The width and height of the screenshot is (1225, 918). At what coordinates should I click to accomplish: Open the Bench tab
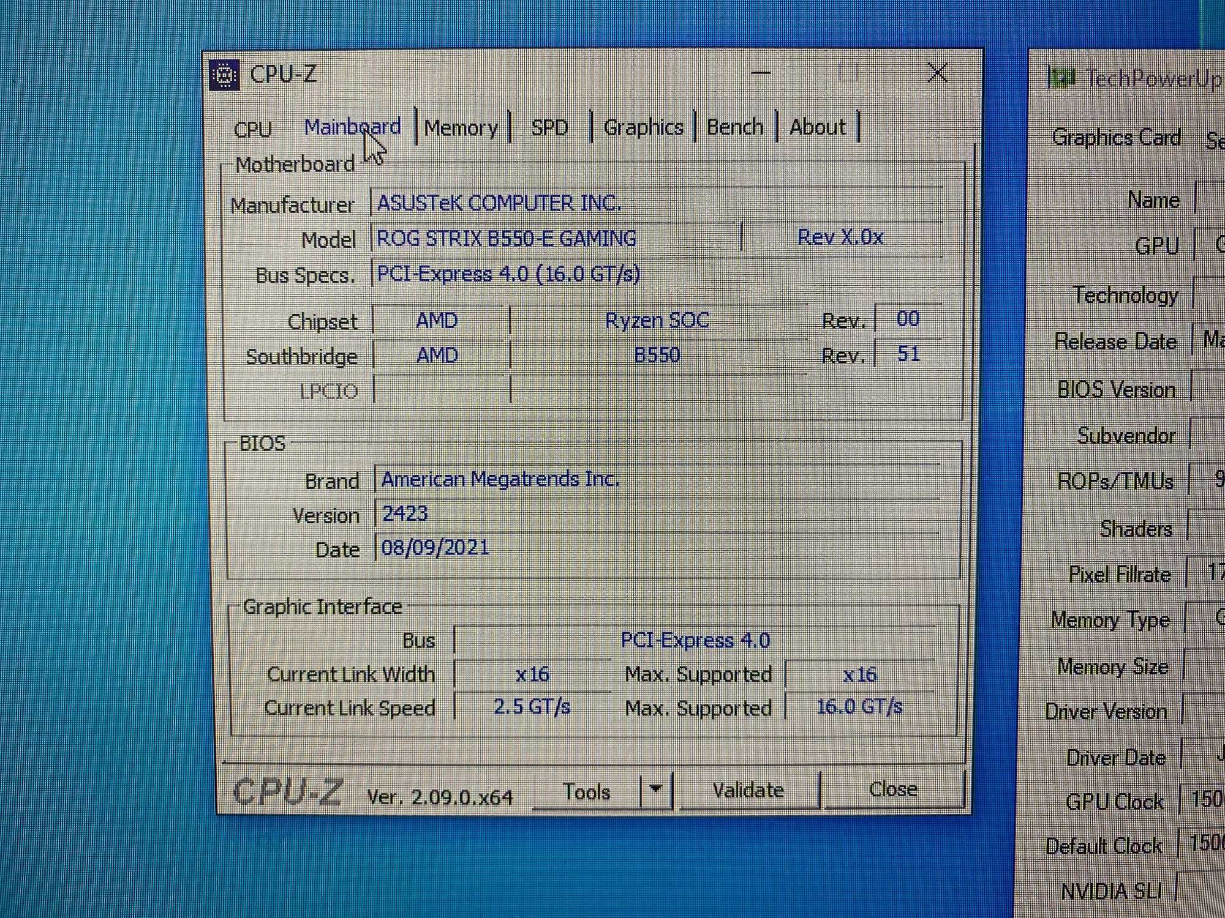click(735, 127)
